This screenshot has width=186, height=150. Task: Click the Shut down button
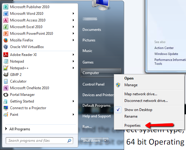[x=91, y=141]
